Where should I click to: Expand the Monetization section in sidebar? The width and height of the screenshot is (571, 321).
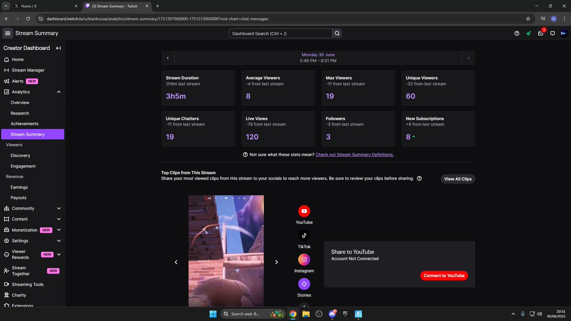point(59,230)
